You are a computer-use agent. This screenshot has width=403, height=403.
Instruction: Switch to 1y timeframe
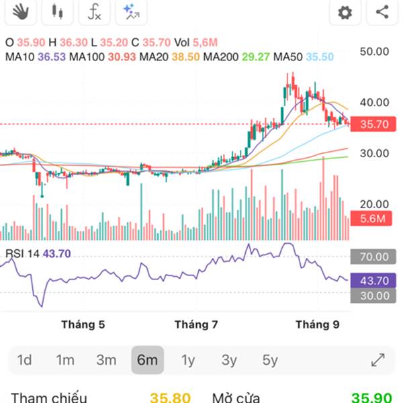coord(188,360)
